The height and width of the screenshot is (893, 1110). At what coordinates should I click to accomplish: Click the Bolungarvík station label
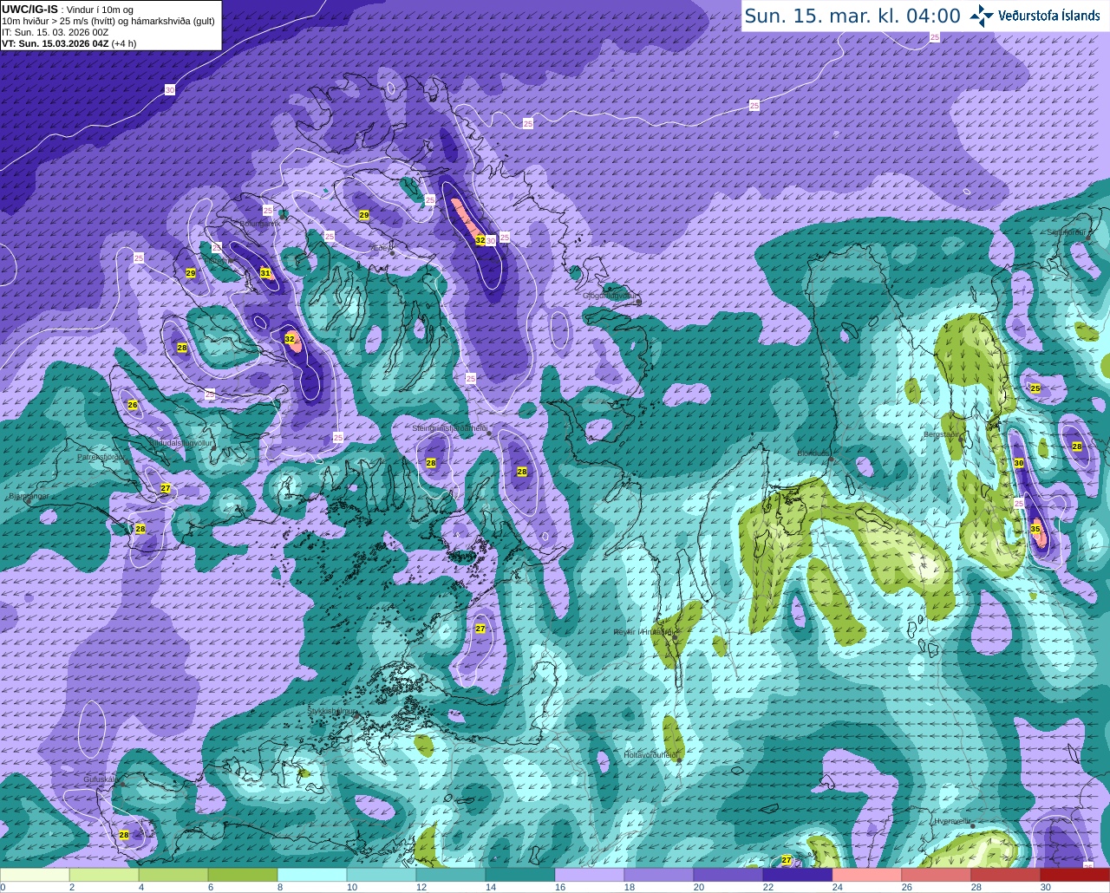(x=258, y=223)
